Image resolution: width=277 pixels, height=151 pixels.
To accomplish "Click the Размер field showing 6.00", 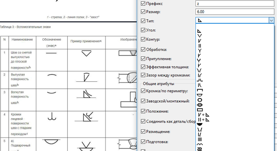I will (x=235, y=11).
